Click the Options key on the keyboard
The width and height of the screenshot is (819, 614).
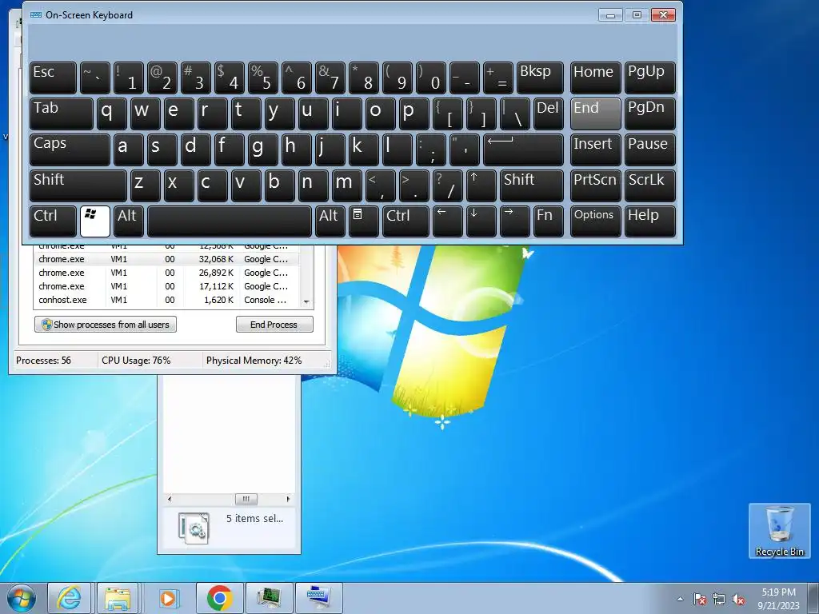click(595, 221)
